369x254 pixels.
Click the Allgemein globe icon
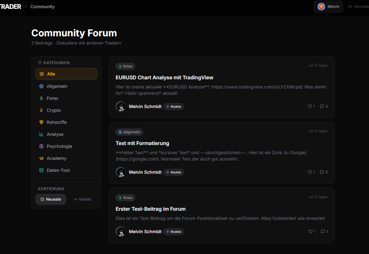point(41,86)
